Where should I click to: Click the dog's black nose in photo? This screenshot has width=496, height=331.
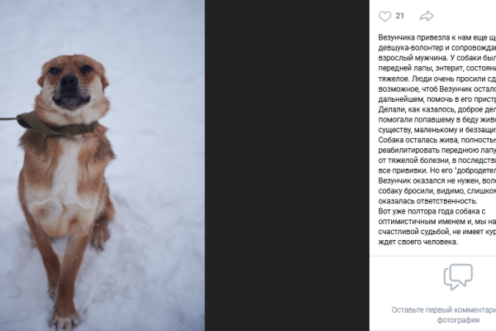click(x=69, y=81)
